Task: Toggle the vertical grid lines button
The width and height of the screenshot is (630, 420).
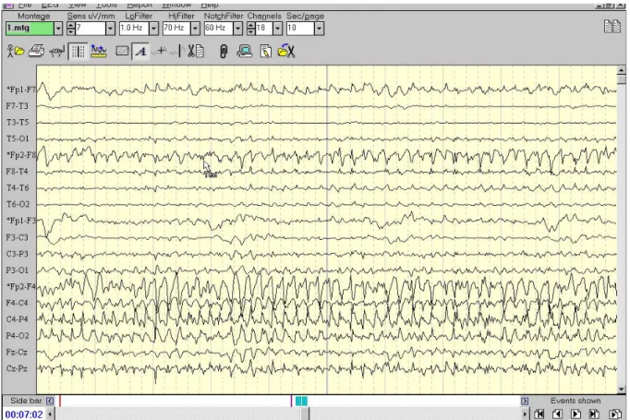Action: tap(78, 52)
